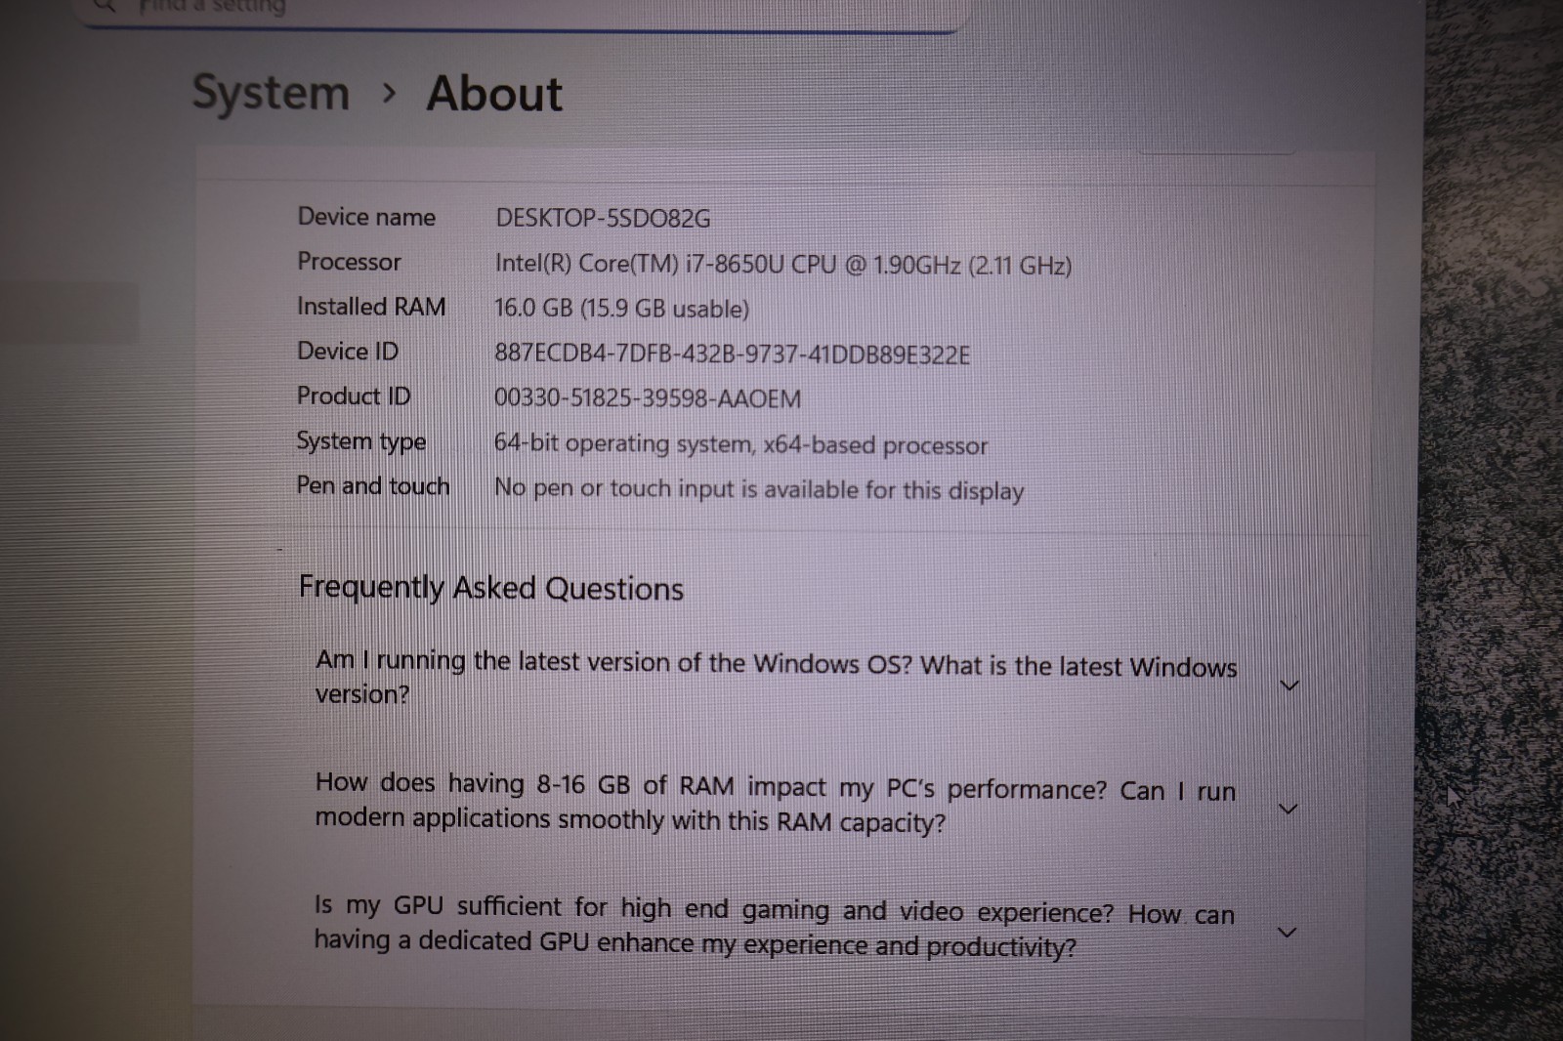Select the Product ID 00330-51825-39598-AAOEM
1563x1041 pixels.
[x=647, y=398]
